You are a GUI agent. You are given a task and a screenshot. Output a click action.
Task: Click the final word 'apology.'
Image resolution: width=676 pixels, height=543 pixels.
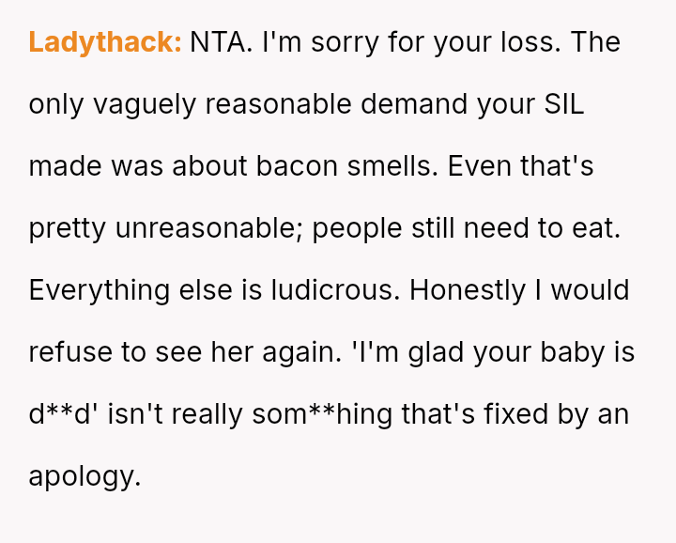point(84,476)
